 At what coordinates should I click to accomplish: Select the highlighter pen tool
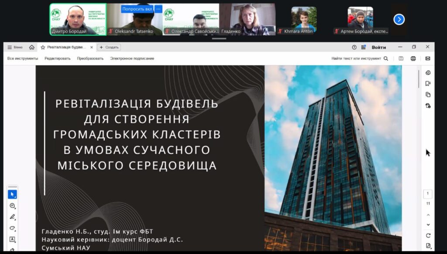12,217
